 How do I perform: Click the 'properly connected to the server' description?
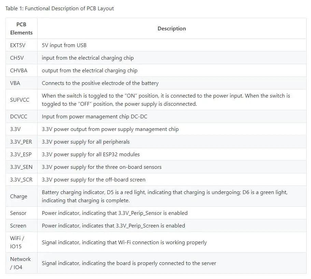(129, 263)
